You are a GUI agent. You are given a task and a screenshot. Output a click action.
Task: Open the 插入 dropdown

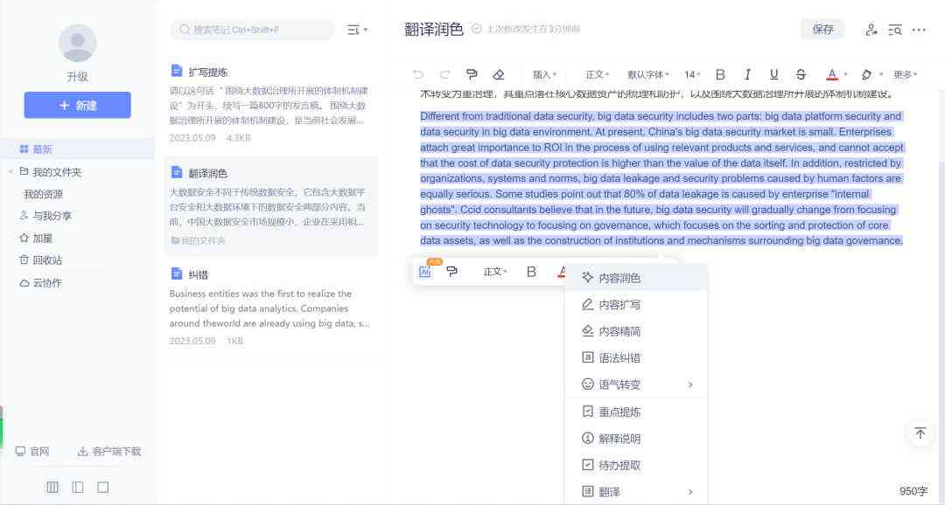click(545, 74)
